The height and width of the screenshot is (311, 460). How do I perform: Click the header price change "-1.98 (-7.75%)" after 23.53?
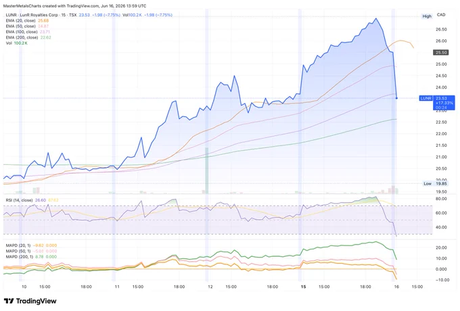(x=106, y=15)
